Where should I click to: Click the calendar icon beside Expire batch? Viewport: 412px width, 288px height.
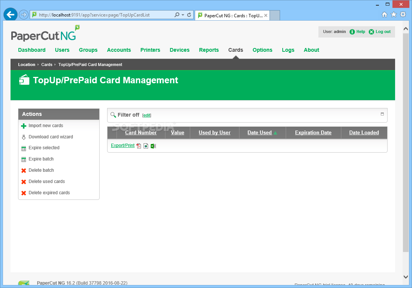coord(24,159)
